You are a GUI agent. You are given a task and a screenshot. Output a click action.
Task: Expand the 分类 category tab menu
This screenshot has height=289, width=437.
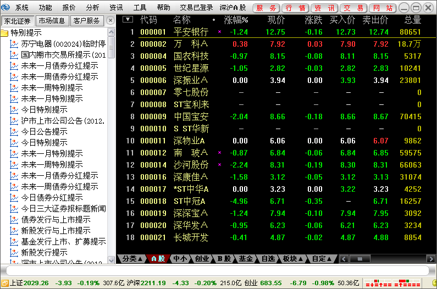(x=132, y=259)
